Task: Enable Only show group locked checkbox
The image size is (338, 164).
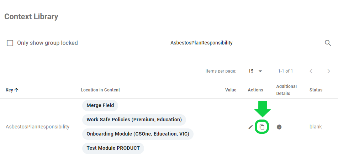Action: click(x=10, y=43)
